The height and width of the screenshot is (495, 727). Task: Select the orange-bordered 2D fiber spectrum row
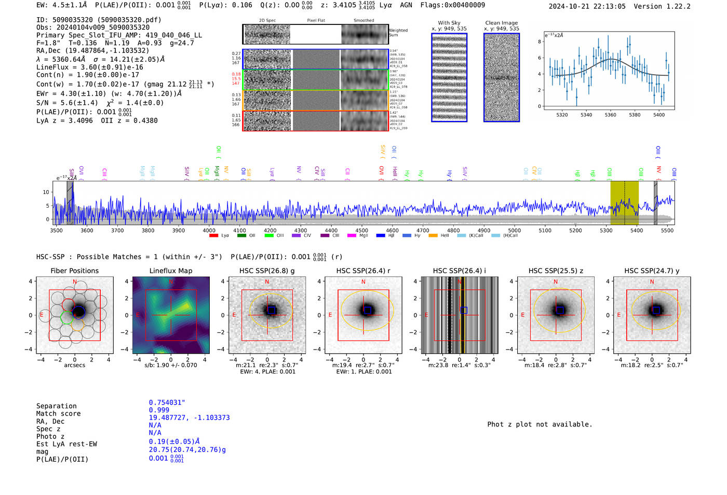tap(316, 100)
